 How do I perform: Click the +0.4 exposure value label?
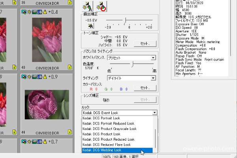click(53, 12)
